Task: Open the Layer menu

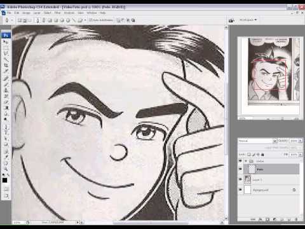Action: point(37,13)
